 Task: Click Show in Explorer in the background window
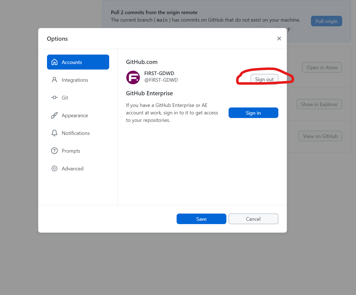319,104
